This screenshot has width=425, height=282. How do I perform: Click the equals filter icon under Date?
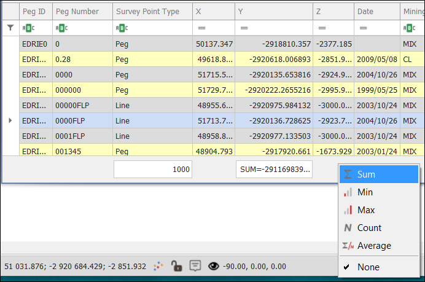pyautogui.click(x=364, y=28)
